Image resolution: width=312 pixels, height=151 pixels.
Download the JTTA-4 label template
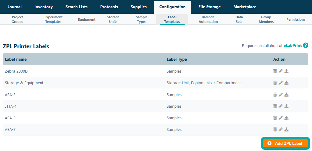pyautogui.click(x=286, y=106)
